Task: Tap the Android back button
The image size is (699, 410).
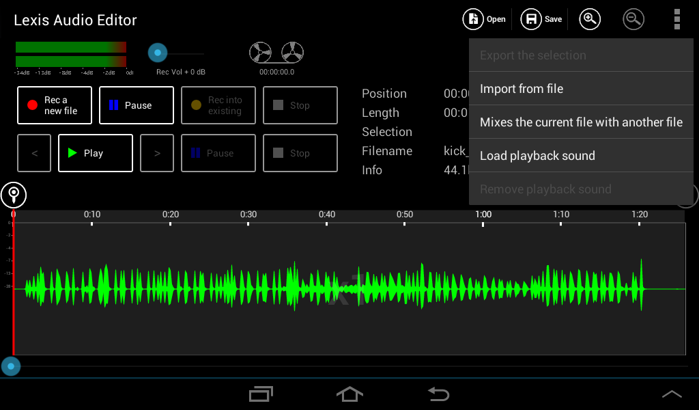Action: click(x=438, y=394)
